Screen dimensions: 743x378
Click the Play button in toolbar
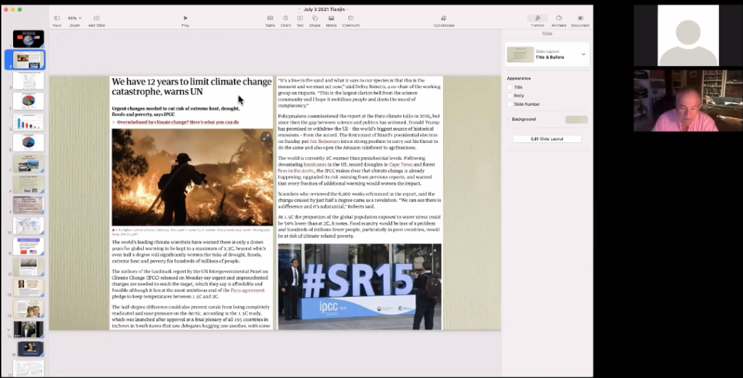click(x=185, y=19)
